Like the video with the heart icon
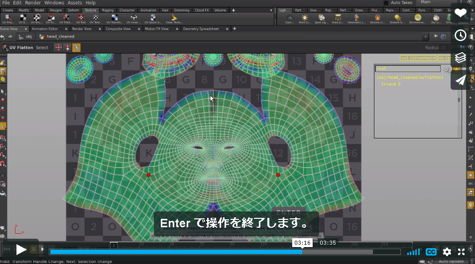475x264 pixels. tap(461, 13)
